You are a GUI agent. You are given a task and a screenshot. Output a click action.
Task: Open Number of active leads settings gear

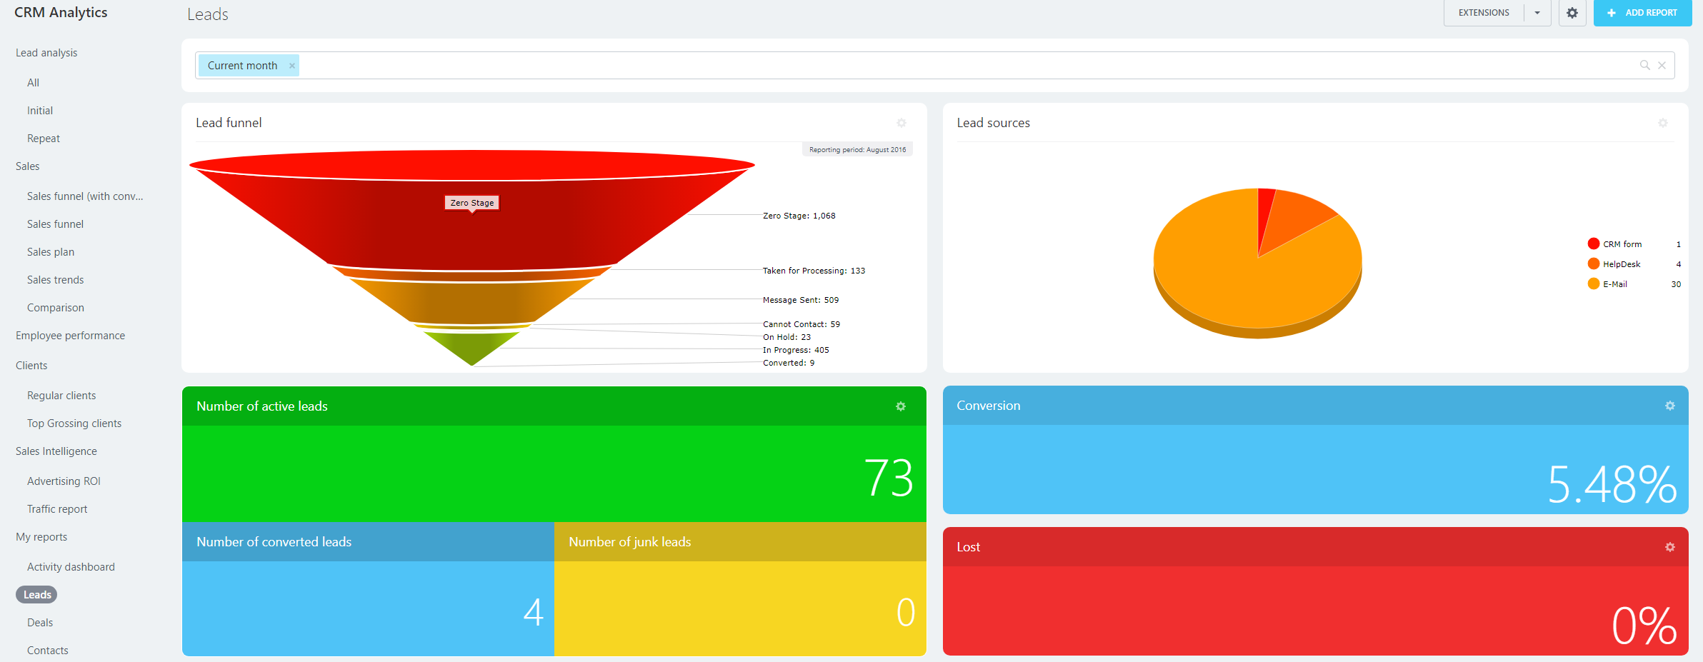tap(900, 406)
